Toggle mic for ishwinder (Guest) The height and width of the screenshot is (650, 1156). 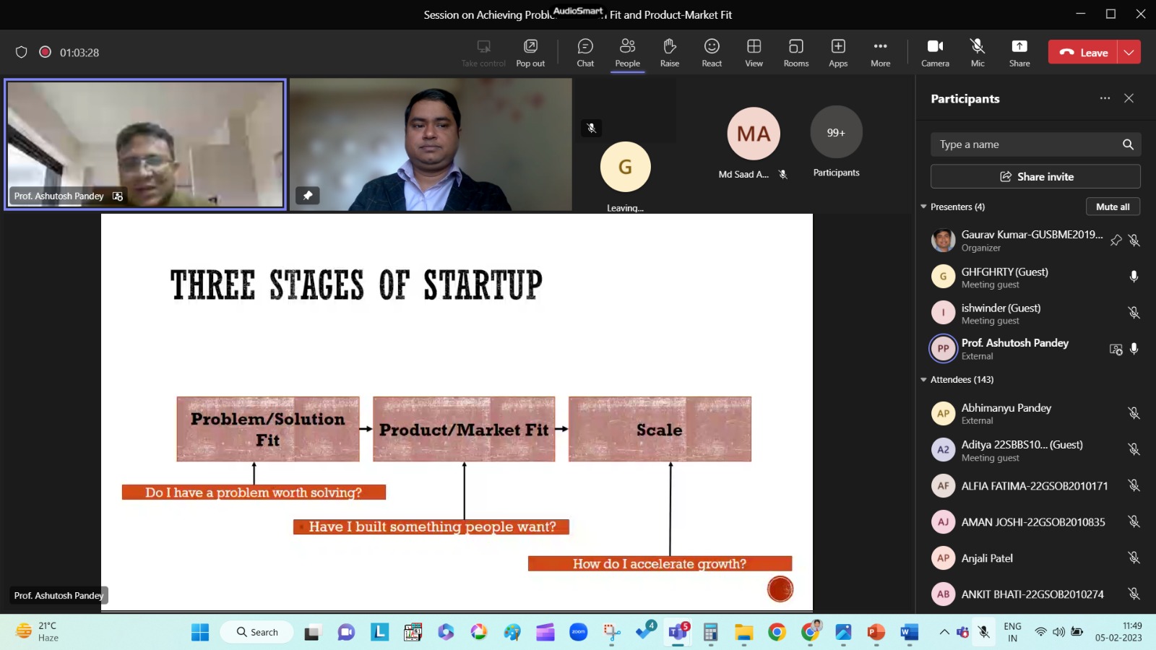1134,313
